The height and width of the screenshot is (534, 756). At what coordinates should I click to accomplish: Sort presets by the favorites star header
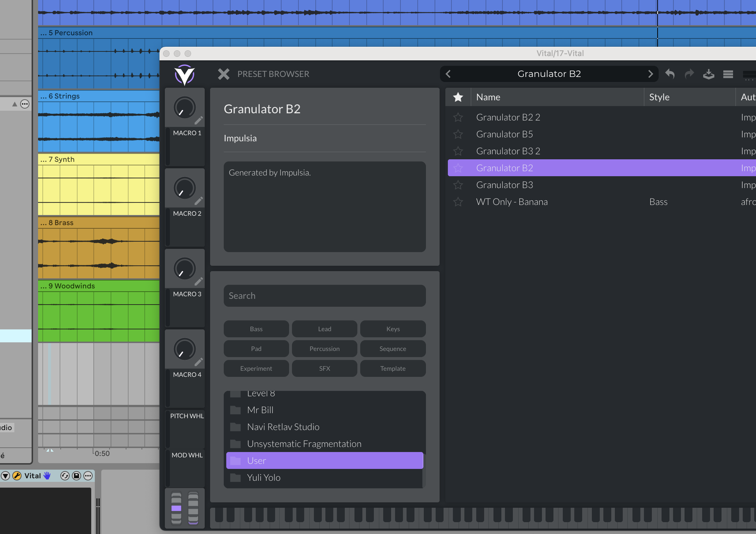tap(458, 97)
